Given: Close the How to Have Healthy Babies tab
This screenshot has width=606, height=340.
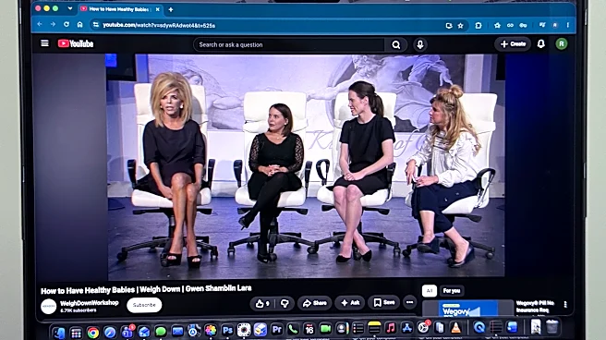Looking at the screenshot, I should [158, 9].
